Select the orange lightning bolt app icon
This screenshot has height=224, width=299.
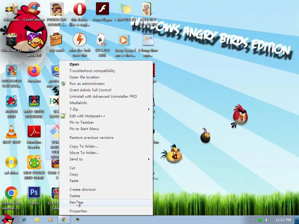79,40
